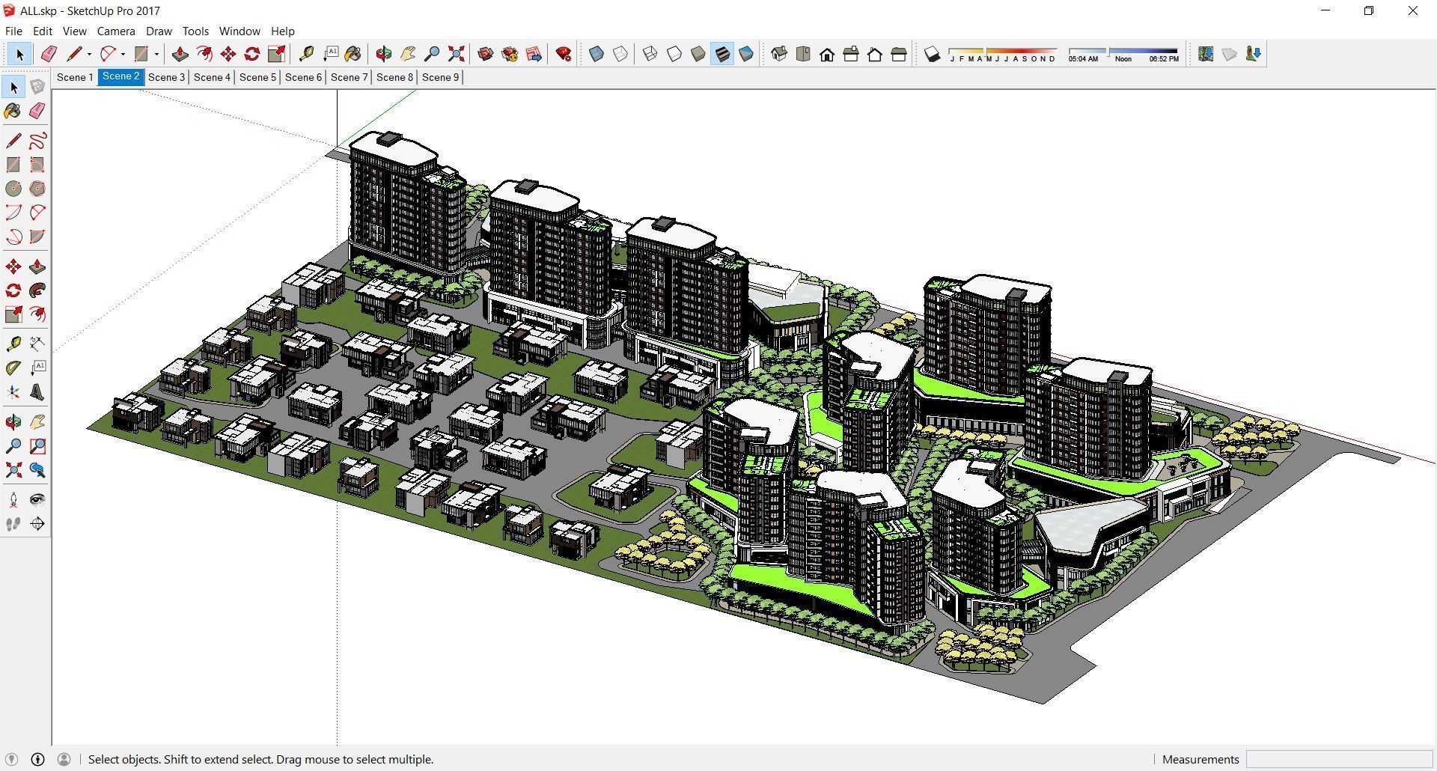The width and height of the screenshot is (1437, 771).
Task: Expand the Arc tool dropdown arrow
Action: coord(123,54)
